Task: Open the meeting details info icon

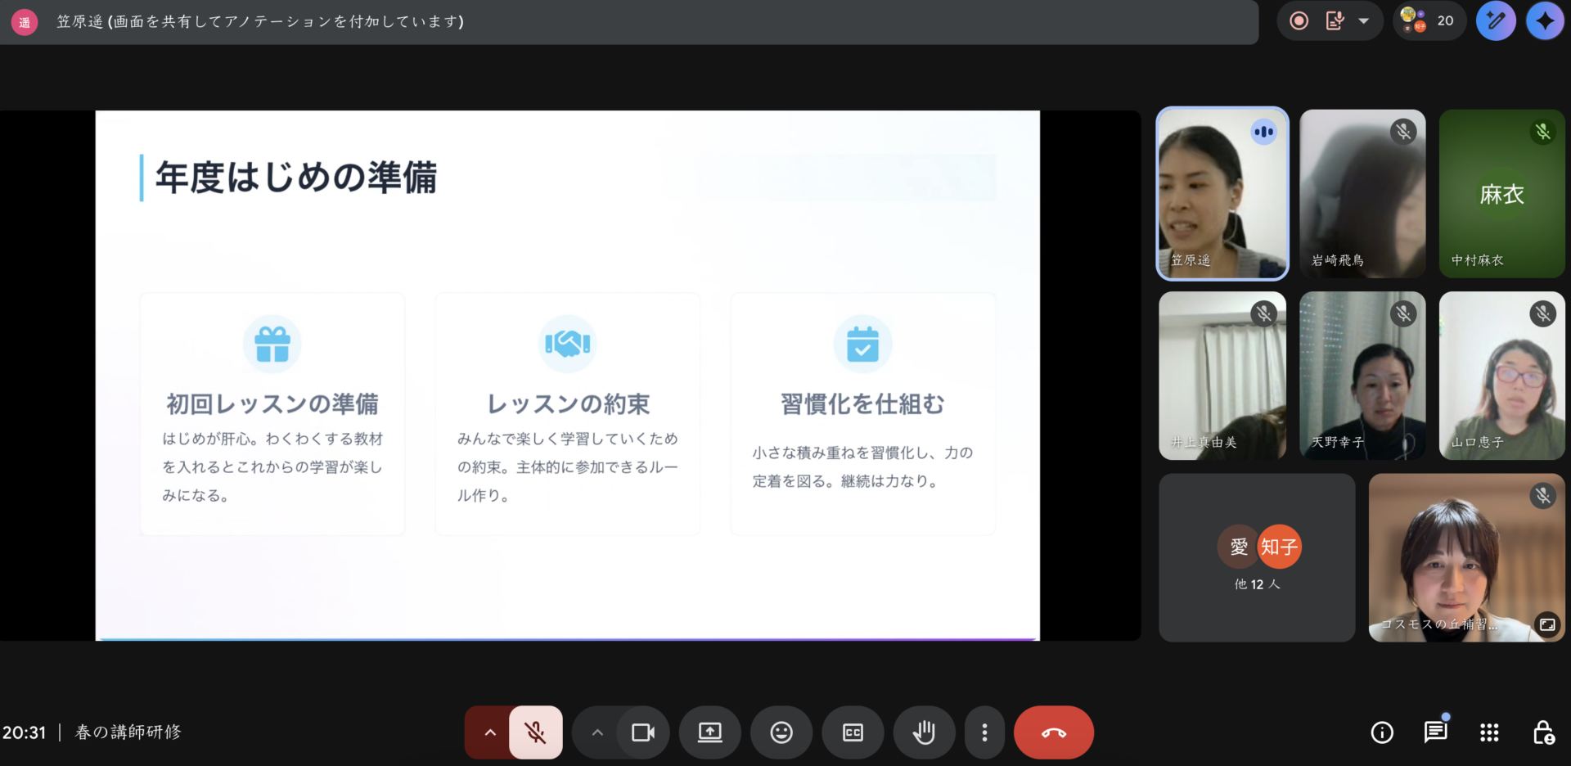Action: (x=1382, y=732)
